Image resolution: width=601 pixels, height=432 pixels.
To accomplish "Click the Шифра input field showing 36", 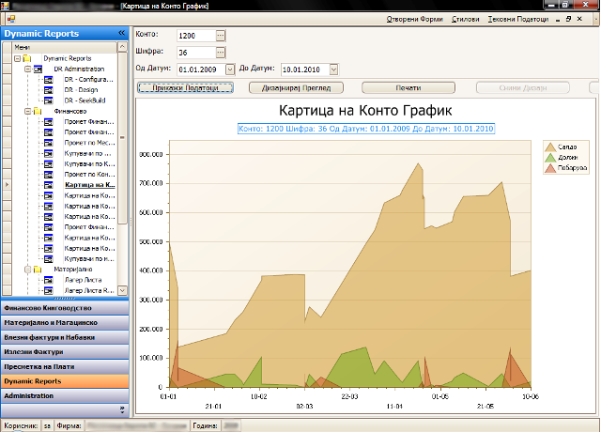I will [196, 53].
